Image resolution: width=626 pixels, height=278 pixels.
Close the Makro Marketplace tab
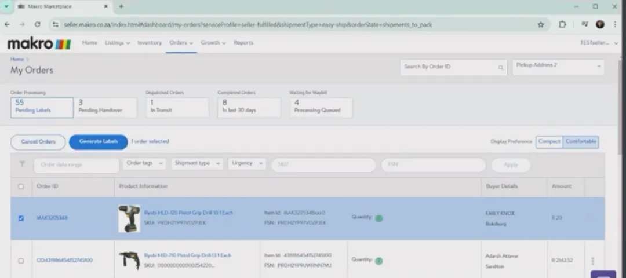coord(106,6)
